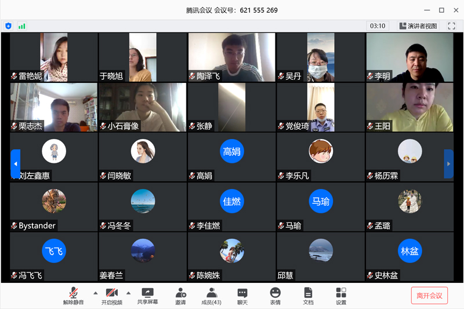Open the 成员(43) members list
The image size is (464, 309).
point(212,295)
